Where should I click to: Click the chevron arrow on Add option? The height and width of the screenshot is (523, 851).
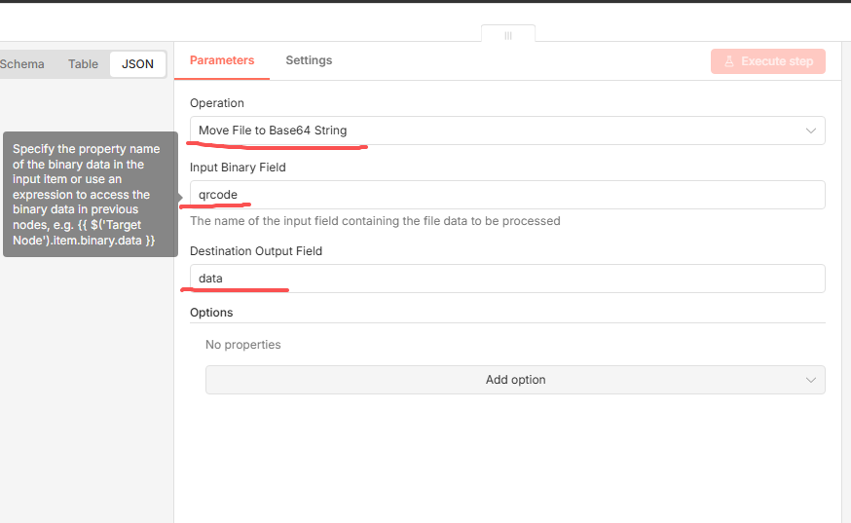[811, 380]
